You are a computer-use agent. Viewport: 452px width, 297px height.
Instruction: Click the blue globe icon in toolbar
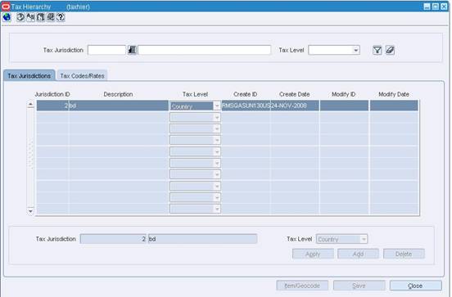pyautogui.click(x=7, y=17)
